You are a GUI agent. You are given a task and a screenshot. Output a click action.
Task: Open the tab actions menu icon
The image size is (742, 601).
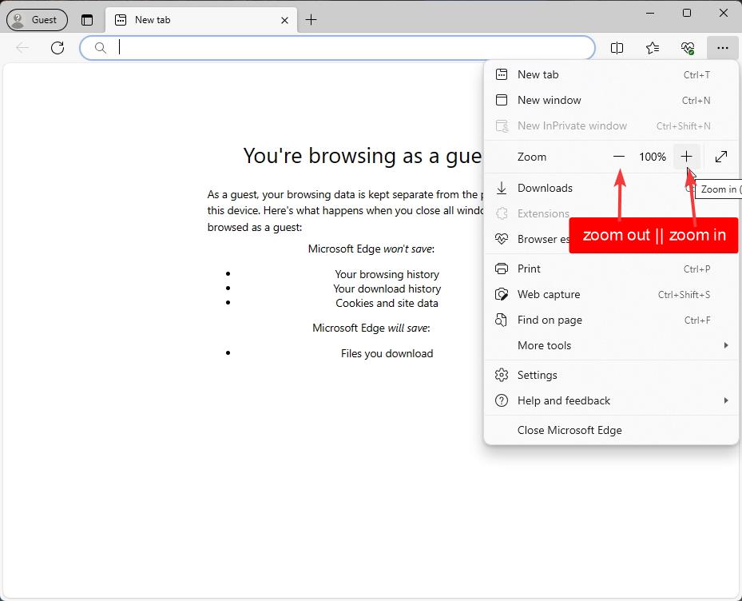(x=88, y=19)
